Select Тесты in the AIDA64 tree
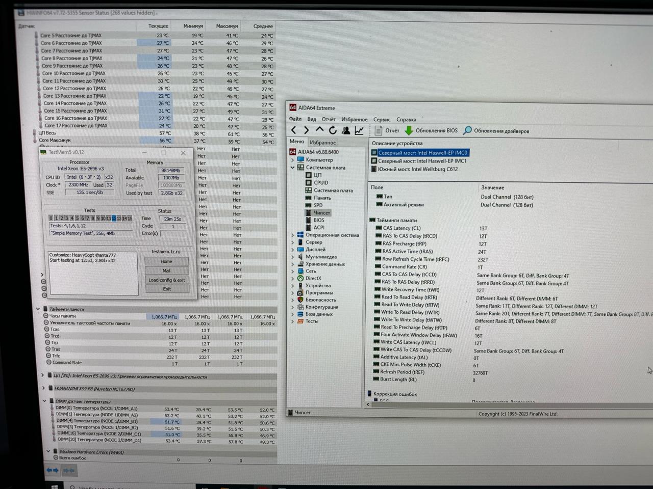Image resolution: width=653 pixels, height=489 pixels. 308,321
